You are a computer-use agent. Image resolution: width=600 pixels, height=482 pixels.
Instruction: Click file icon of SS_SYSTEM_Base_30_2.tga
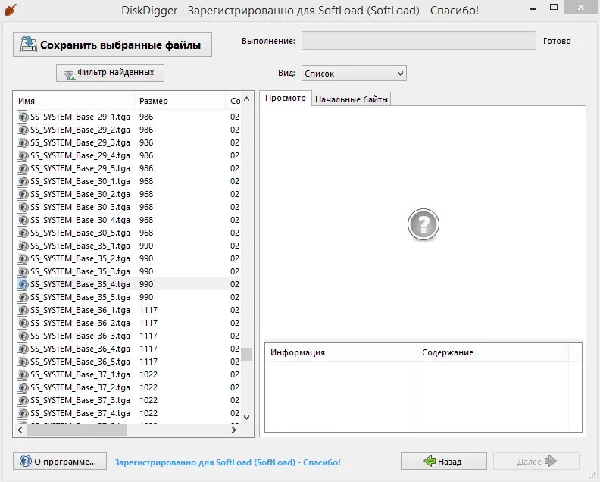click(23, 194)
